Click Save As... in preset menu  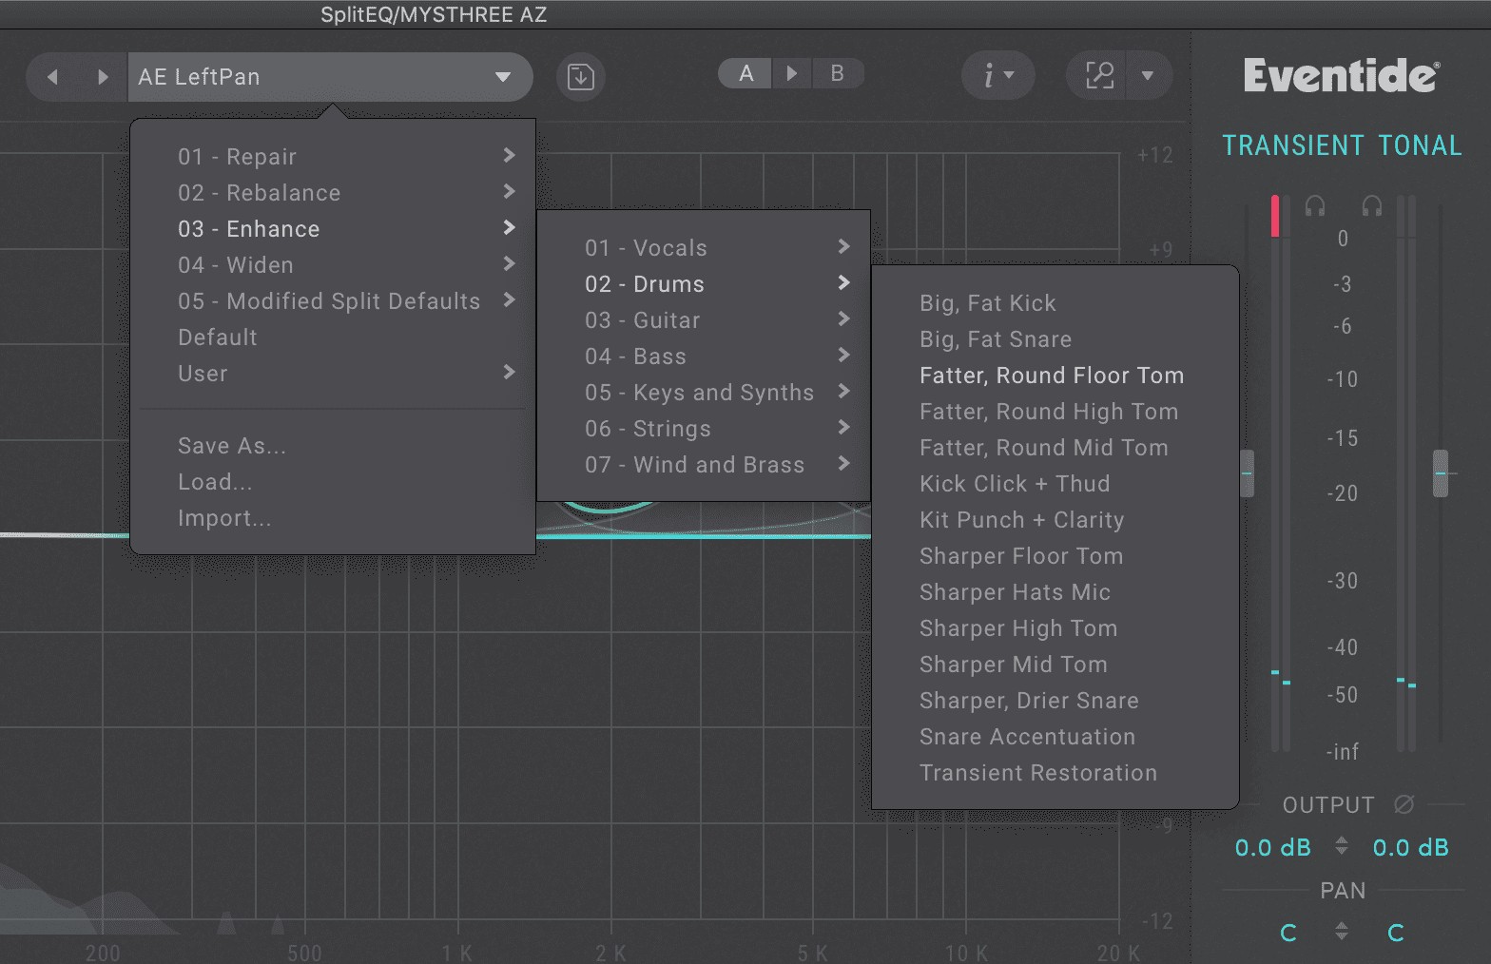coord(231,446)
